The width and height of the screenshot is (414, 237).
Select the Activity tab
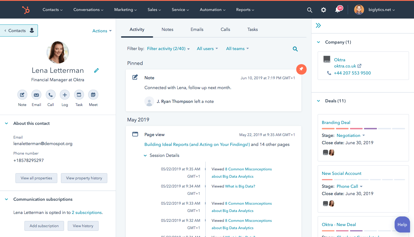(x=137, y=30)
